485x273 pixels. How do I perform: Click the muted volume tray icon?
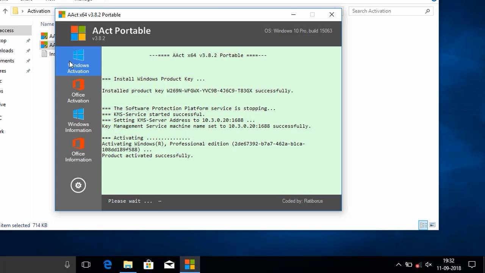point(429,265)
